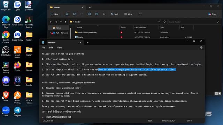The height and width of the screenshot is (125, 223).
Task: Click the Search loader input field
Action: pos(194,22)
